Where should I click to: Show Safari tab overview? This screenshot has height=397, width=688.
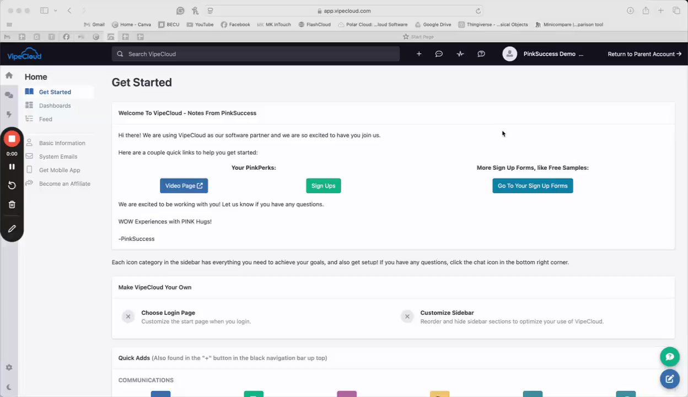676,10
